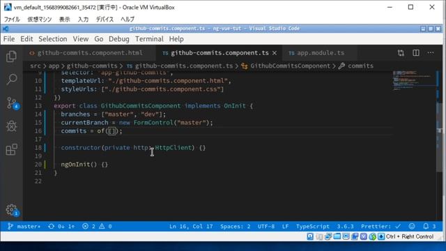
Task: Select TypeScript language mode
Action: 313,227
